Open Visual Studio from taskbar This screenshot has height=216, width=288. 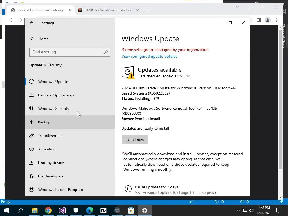tap(62, 210)
